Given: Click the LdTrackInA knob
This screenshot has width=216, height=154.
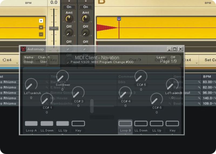Looking at the screenshot, I should [x=31, y=85].
